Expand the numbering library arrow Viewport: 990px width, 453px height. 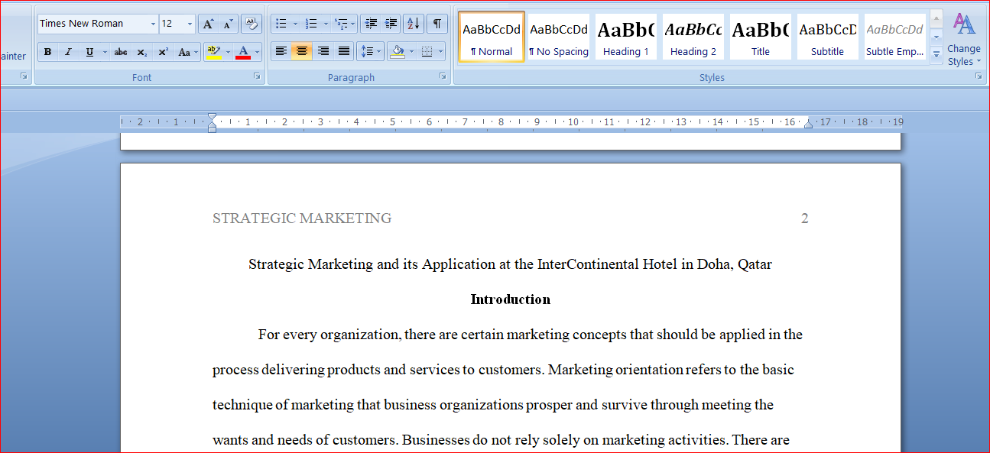[x=326, y=24]
